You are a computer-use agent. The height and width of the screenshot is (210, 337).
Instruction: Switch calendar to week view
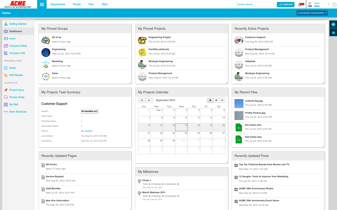click(x=216, y=100)
